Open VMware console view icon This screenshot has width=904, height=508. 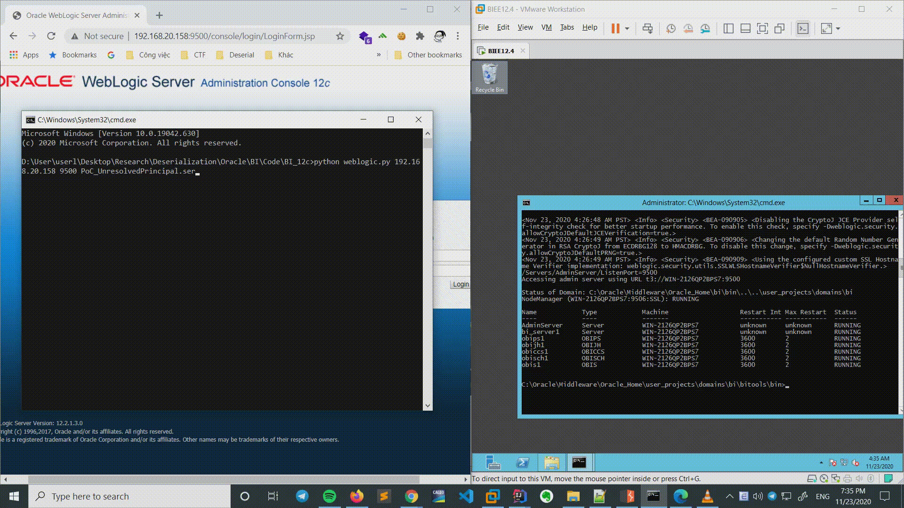(x=803, y=29)
